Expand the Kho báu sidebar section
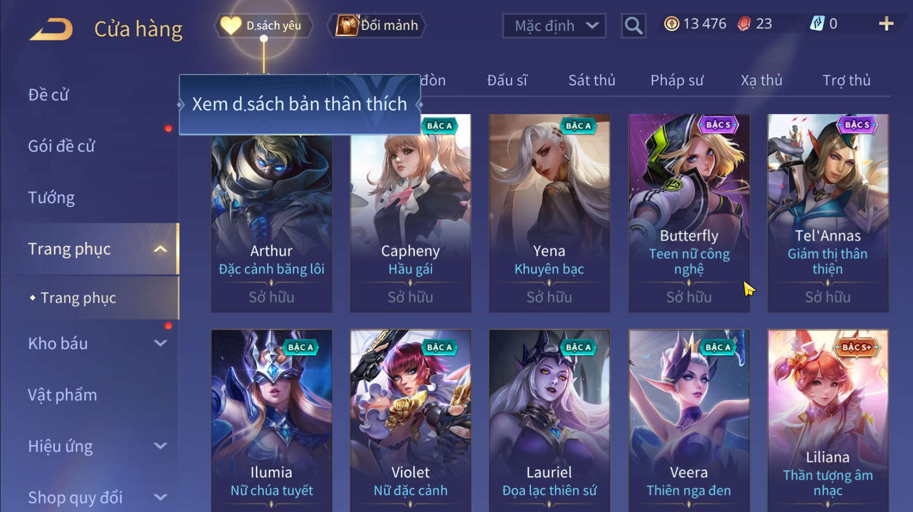The height and width of the screenshot is (512, 913). click(161, 343)
